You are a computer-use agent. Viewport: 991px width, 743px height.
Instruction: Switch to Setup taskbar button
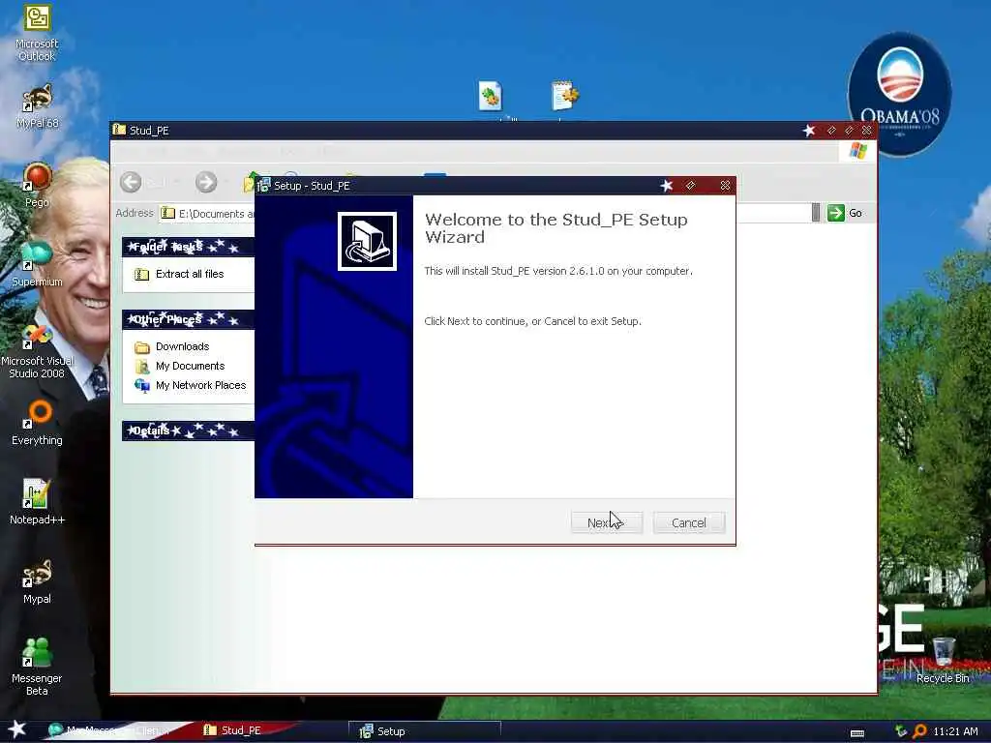[424, 731]
